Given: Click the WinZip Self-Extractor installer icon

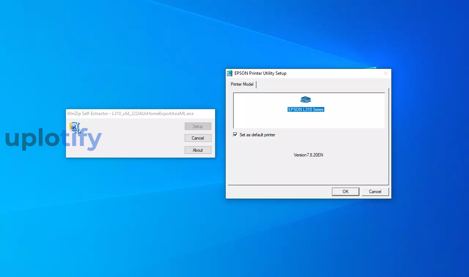Looking at the screenshot, I should 74,128.
